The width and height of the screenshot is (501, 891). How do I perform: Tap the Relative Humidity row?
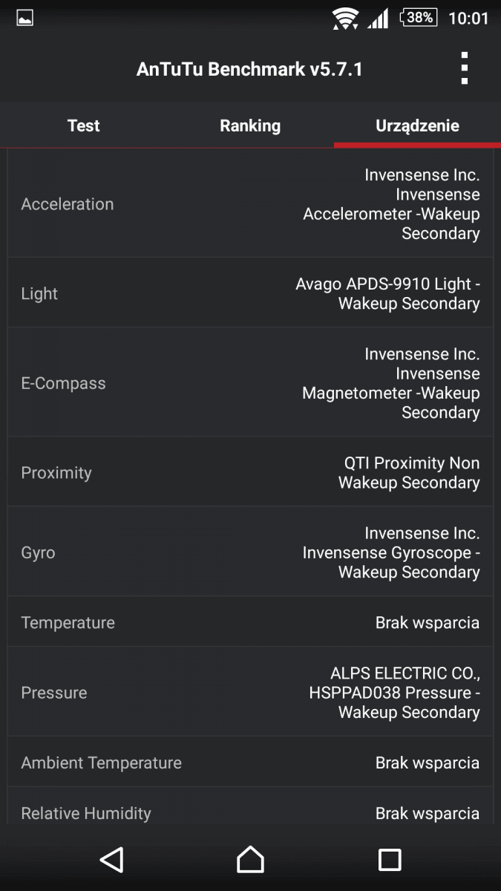coord(250,811)
